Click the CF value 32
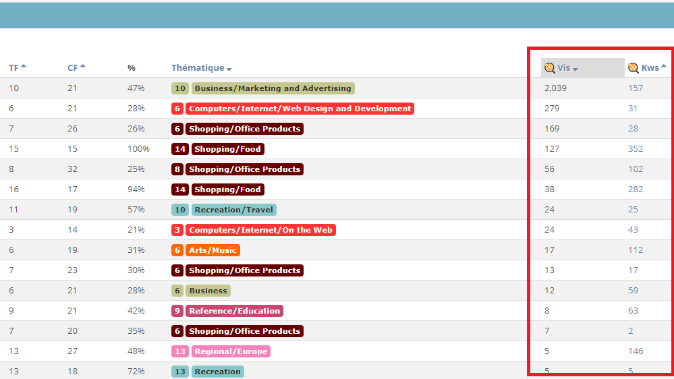Viewport: 674px width, 379px height. pyautogui.click(x=72, y=169)
